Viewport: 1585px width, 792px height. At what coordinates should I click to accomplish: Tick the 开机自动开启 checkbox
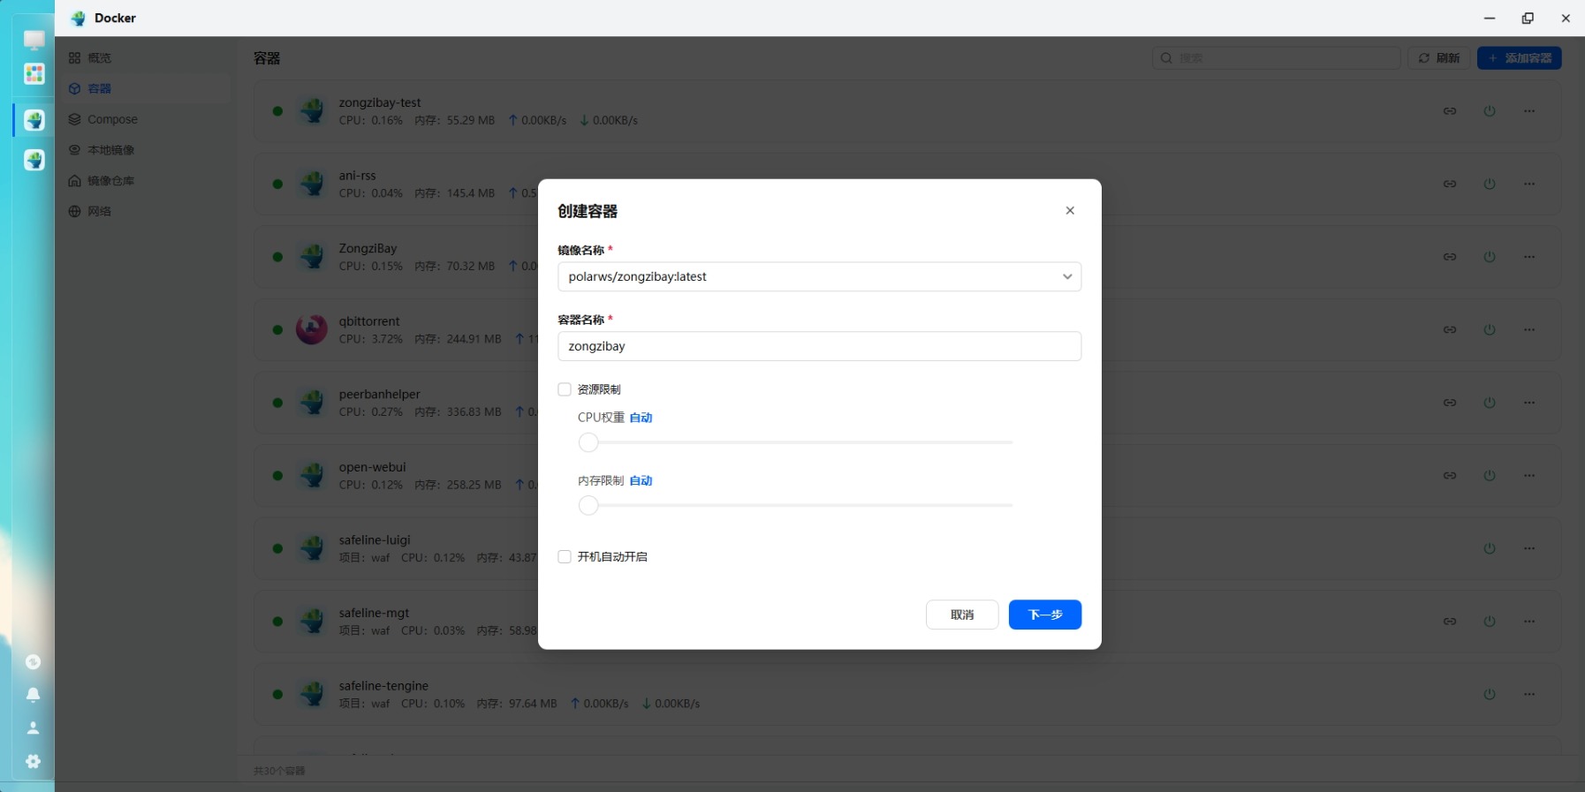[x=565, y=557]
